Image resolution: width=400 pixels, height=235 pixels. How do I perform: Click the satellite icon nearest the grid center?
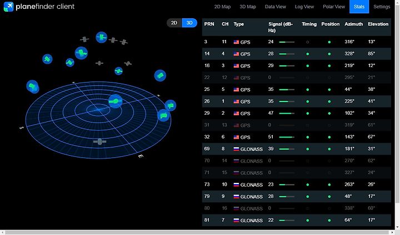coord(116,101)
